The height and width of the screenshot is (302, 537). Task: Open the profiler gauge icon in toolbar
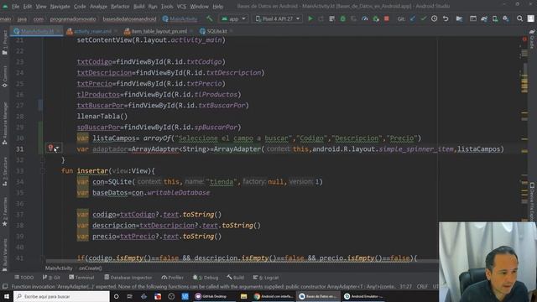click(365, 18)
